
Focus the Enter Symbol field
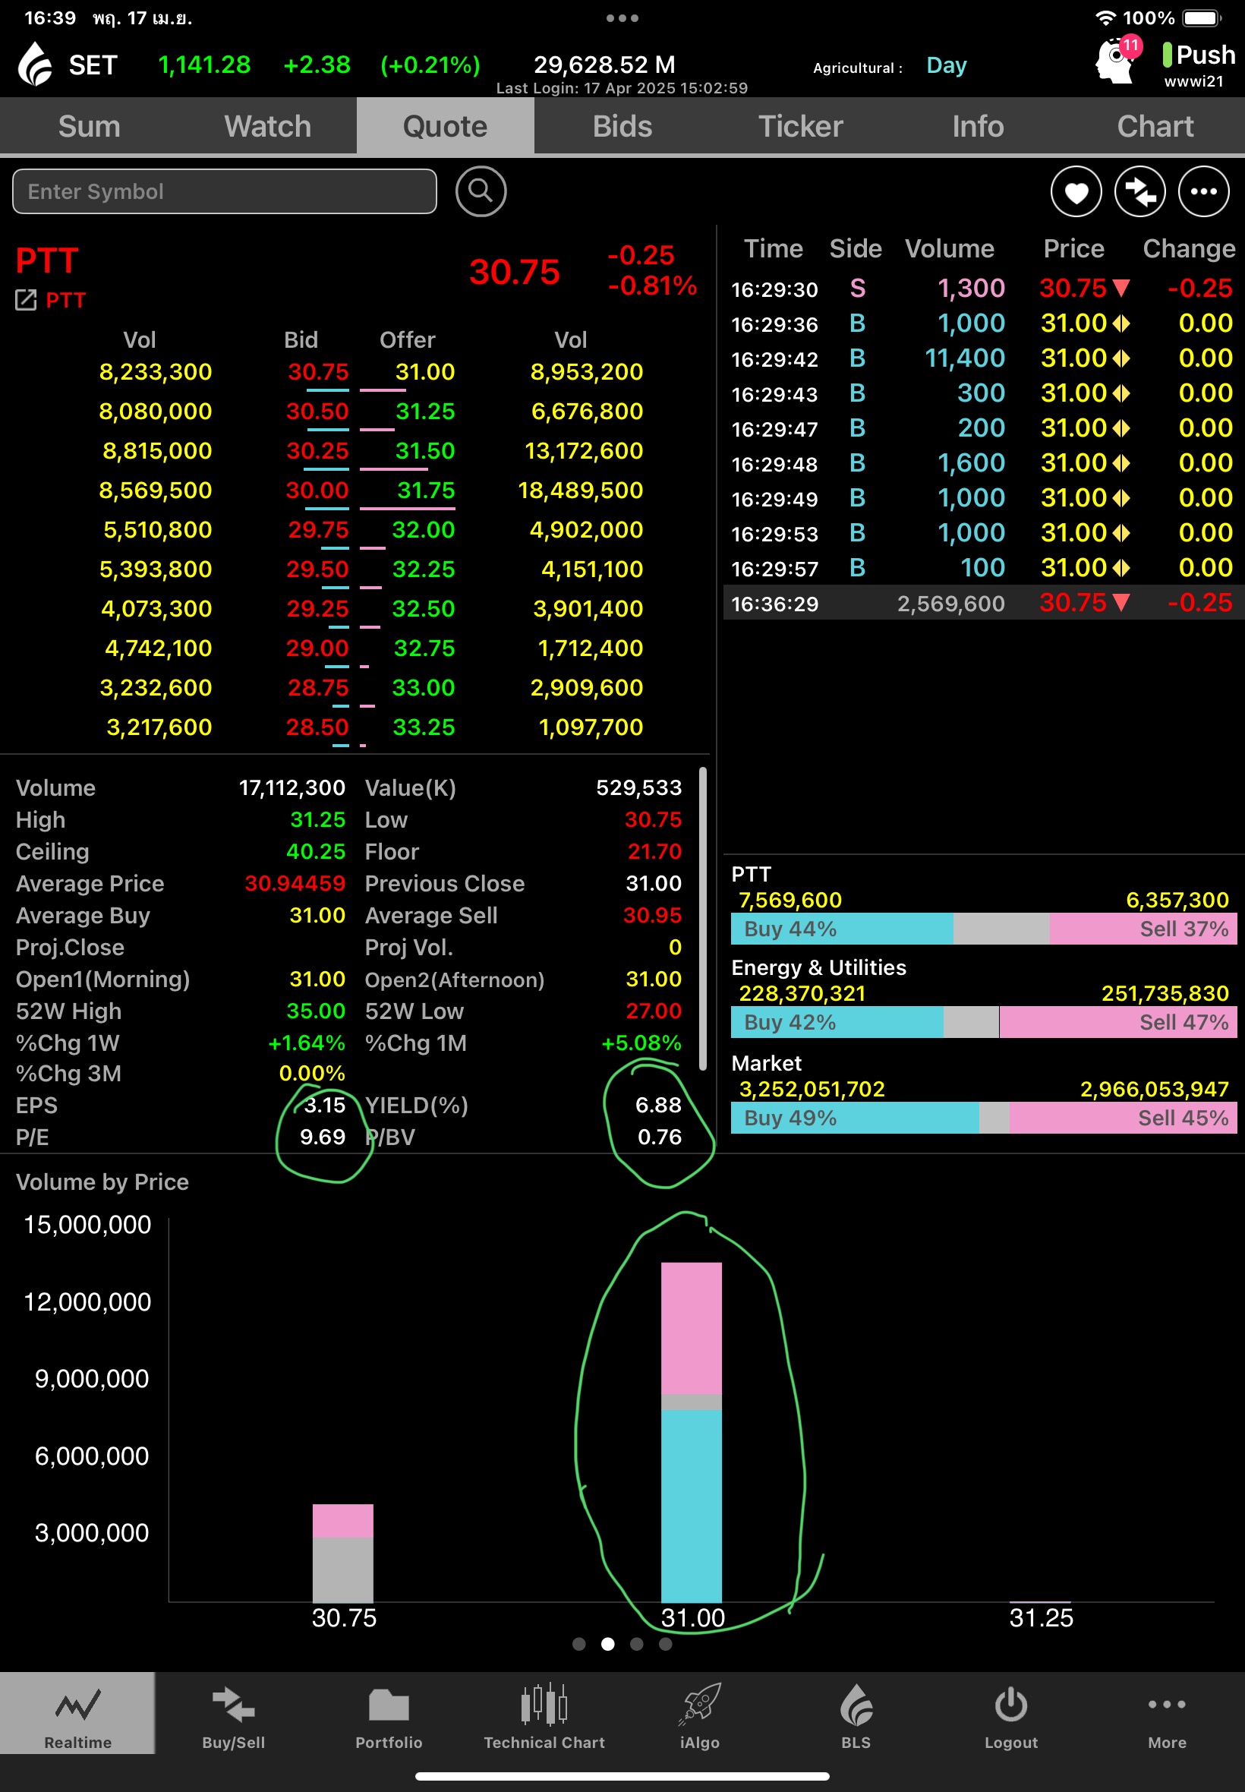tap(225, 191)
